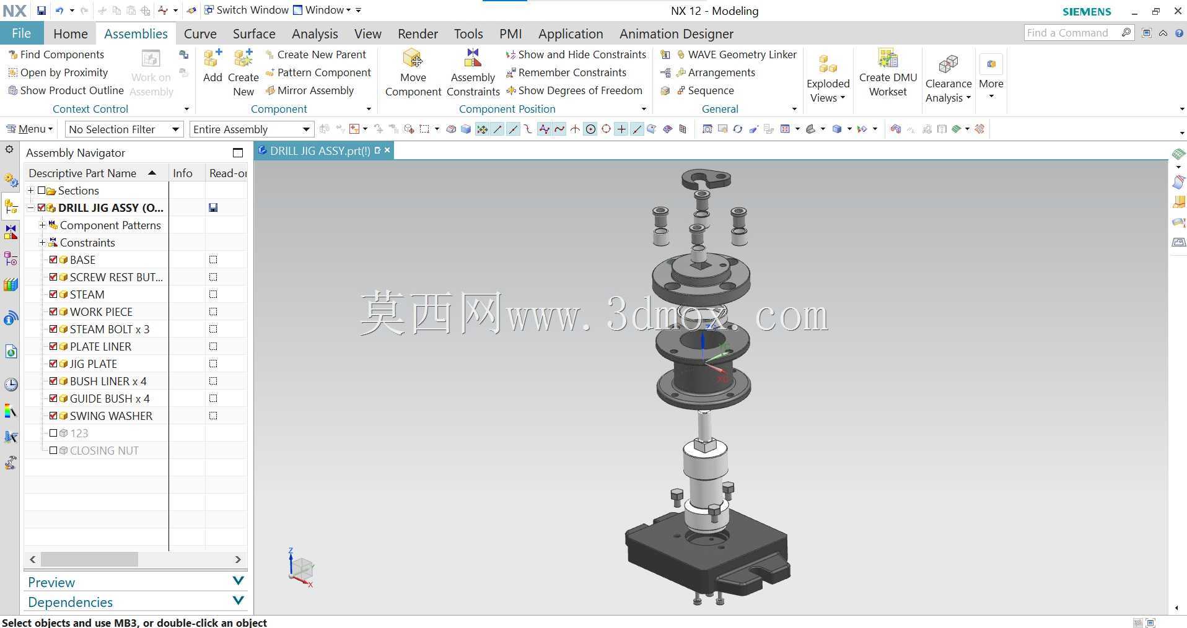Image resolution: width=1187 pixels, height=628 pixels.
Task: Click the Add component icon
Action: tap(212, 66)
